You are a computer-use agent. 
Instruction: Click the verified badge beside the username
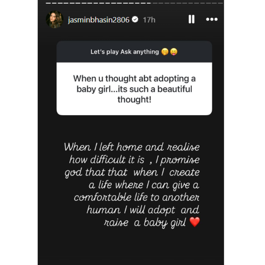(135, 20)
